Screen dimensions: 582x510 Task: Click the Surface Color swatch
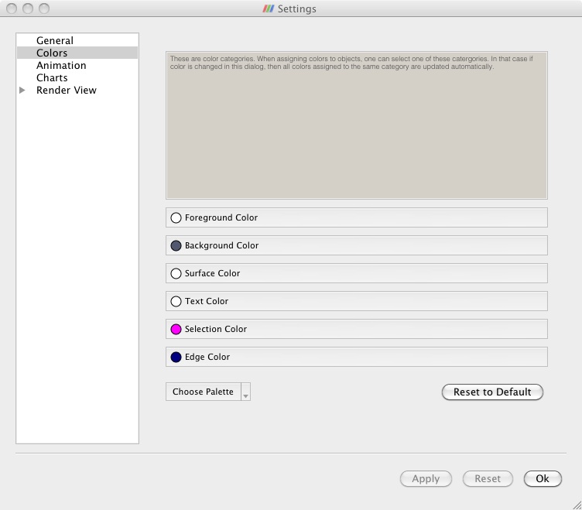click(x=176, y=273)
